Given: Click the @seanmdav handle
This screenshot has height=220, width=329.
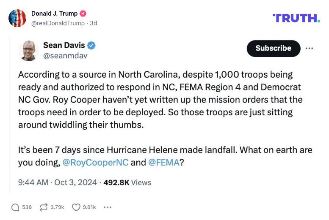Looking at the screenshot, I should 65,55.
